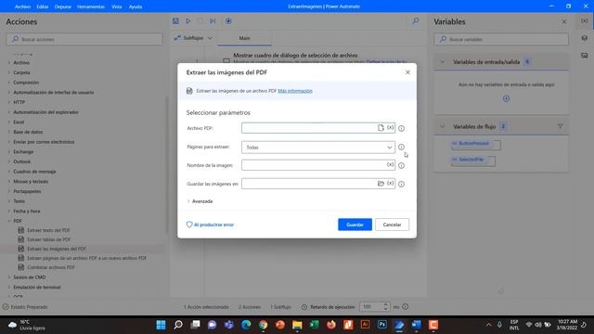Select file icon in Archivo PDF field
This screenshot has height=334, width=594.
(381, 128)
